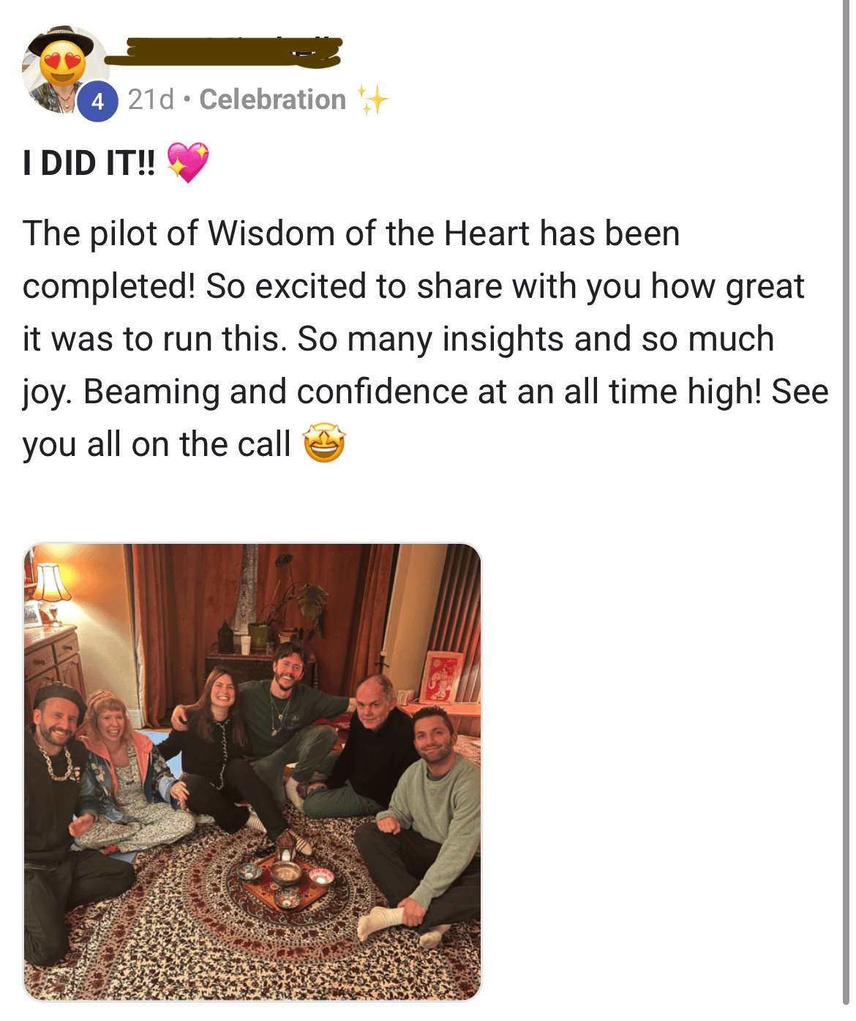Click the star-struck emoji ending the post
856x1021 pixels.
pos(324,444)
